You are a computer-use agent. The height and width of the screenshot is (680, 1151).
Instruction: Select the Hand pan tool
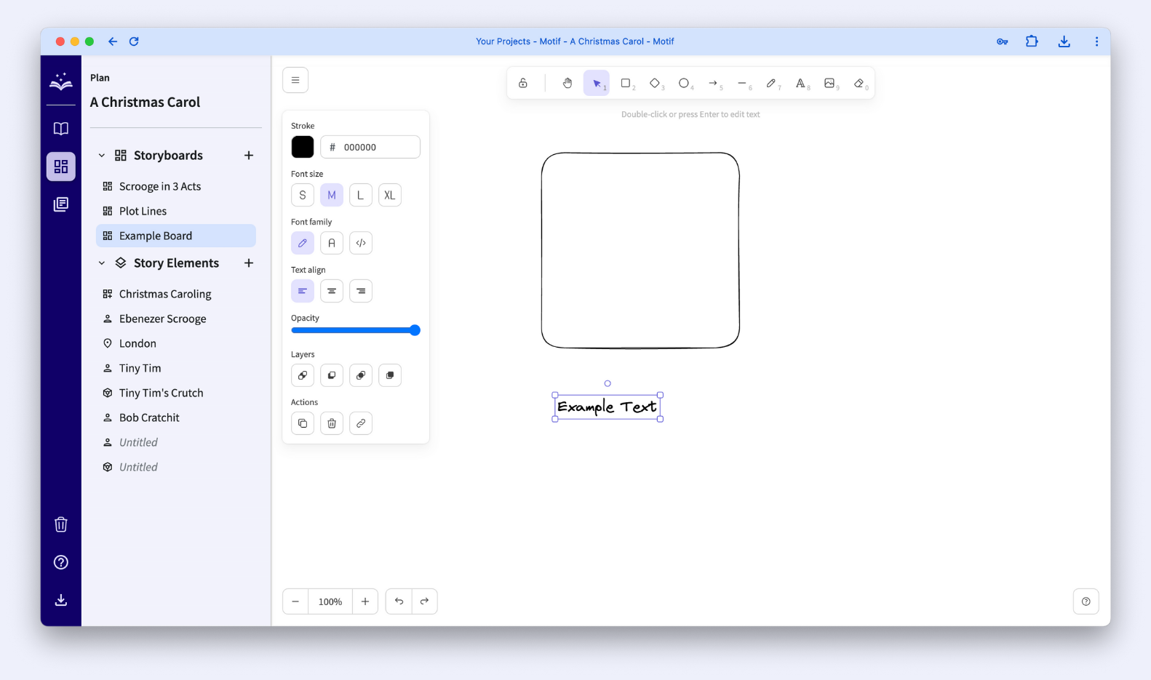567,84
